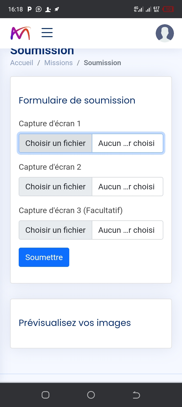Click the file name field of Capture 1
This screenshot has width=182, height=407.
[x=127, y=143]
